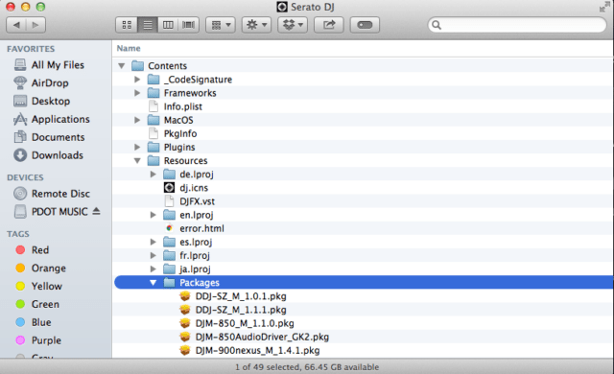Switch to icon view
The height and width of the screenshot is (374, 614).
click(x=127, y=25)
